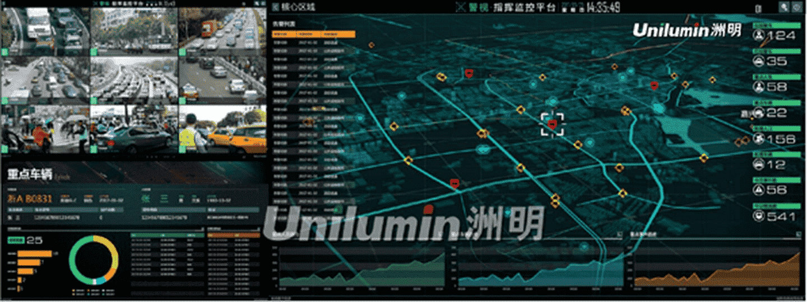Click the car icon beside count 12

[759, 164]
